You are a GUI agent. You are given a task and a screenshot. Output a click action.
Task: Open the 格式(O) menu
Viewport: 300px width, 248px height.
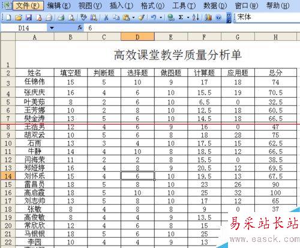152,5
